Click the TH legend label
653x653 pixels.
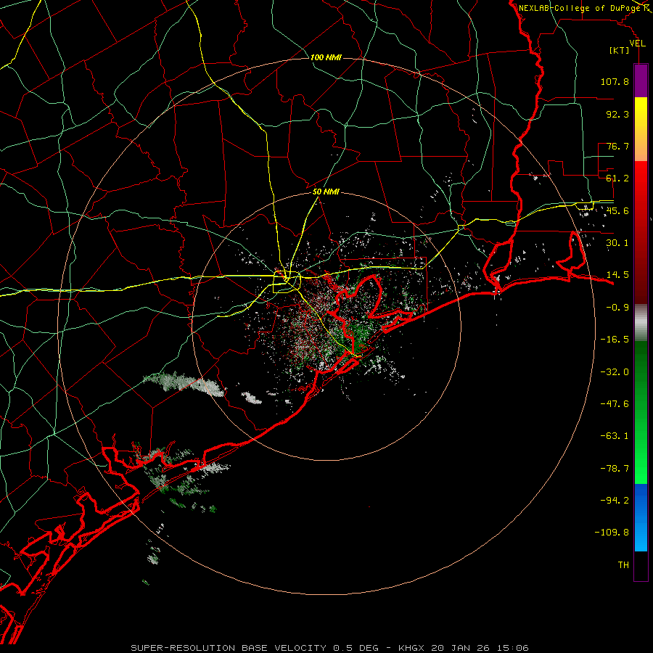click(x=623, y=565)
